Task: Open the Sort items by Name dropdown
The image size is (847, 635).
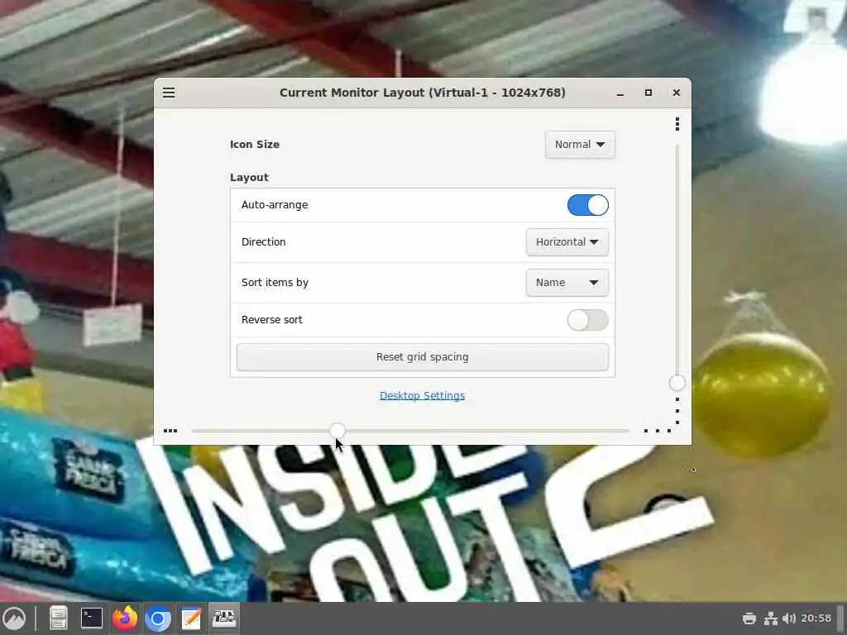Action: pos(567,283)
